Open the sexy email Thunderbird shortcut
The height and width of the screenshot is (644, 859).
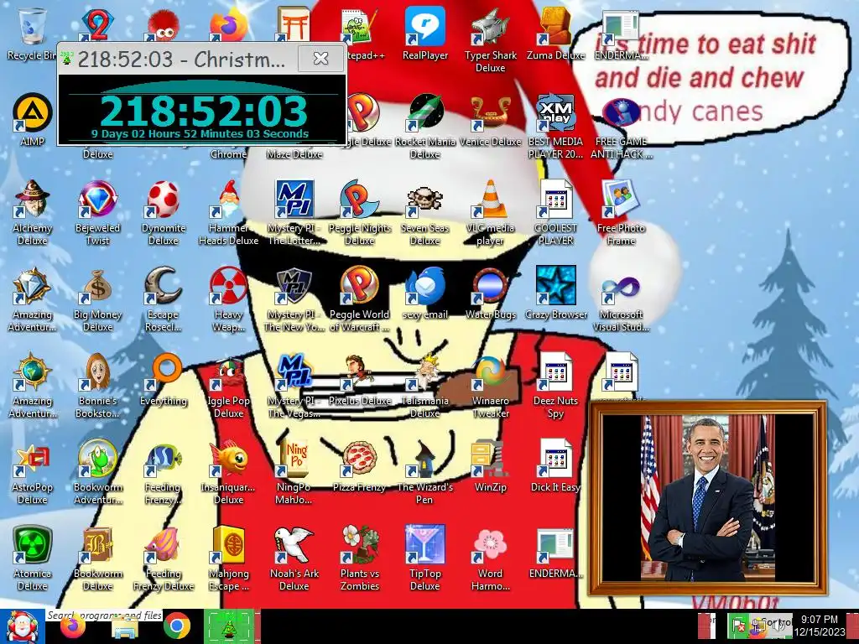pyautogui.click(x=425, y=293)
